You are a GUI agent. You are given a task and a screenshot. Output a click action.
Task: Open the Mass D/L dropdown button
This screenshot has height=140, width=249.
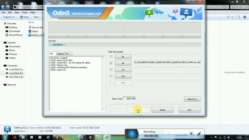[192, 99]
